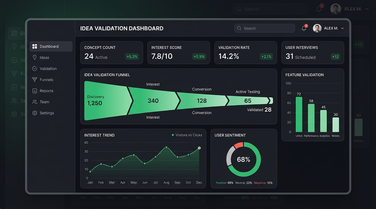Toggle the Visitors vs Clicks legend
376x209 pixels.
(187, 135)
